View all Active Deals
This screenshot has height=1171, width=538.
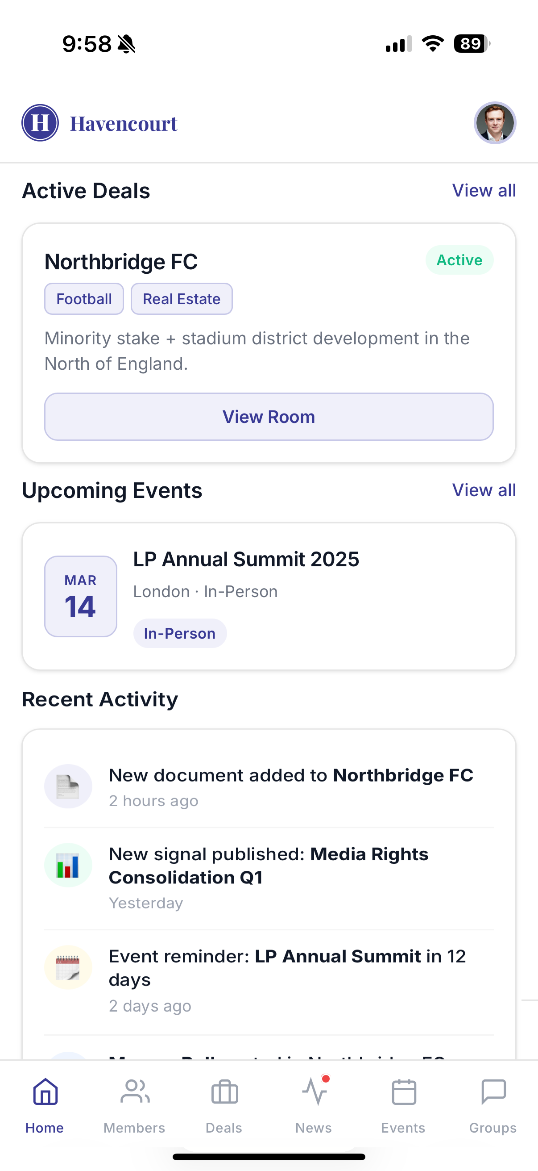(x=484, y=190)
